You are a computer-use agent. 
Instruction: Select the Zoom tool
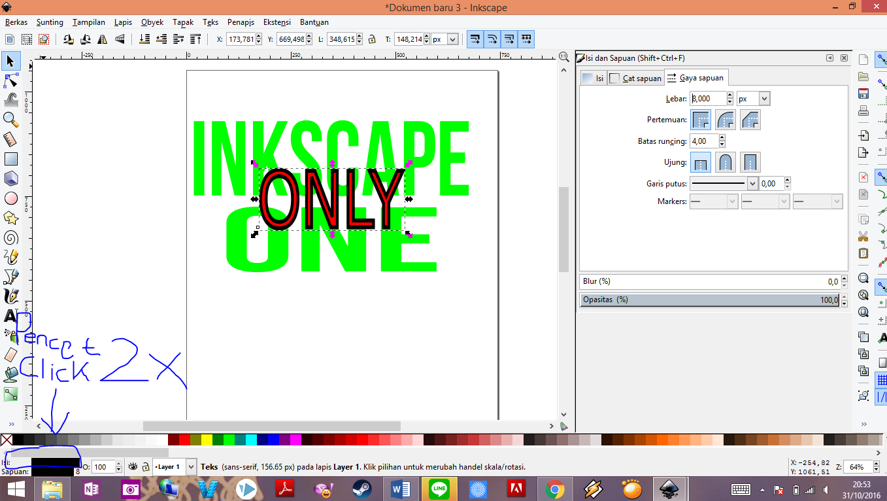tap(11, 118)
